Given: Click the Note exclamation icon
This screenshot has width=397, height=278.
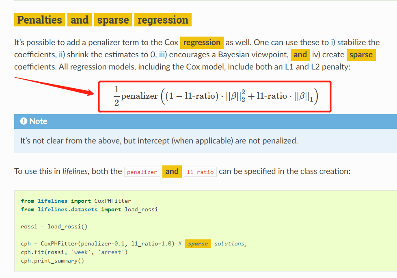Looking at the screenshot, I should (24, 121).
